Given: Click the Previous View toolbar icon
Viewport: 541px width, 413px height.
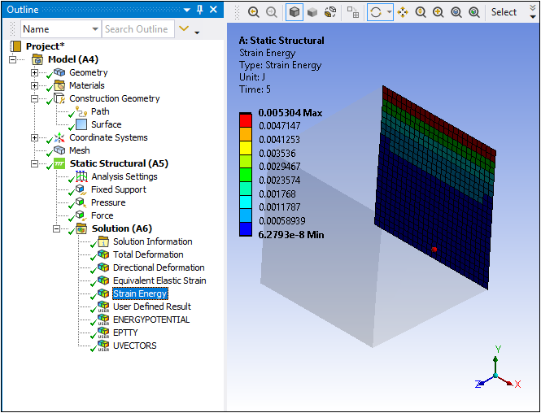Looking at the screenshot, I should pyautogui.click(x=254, y=12).
